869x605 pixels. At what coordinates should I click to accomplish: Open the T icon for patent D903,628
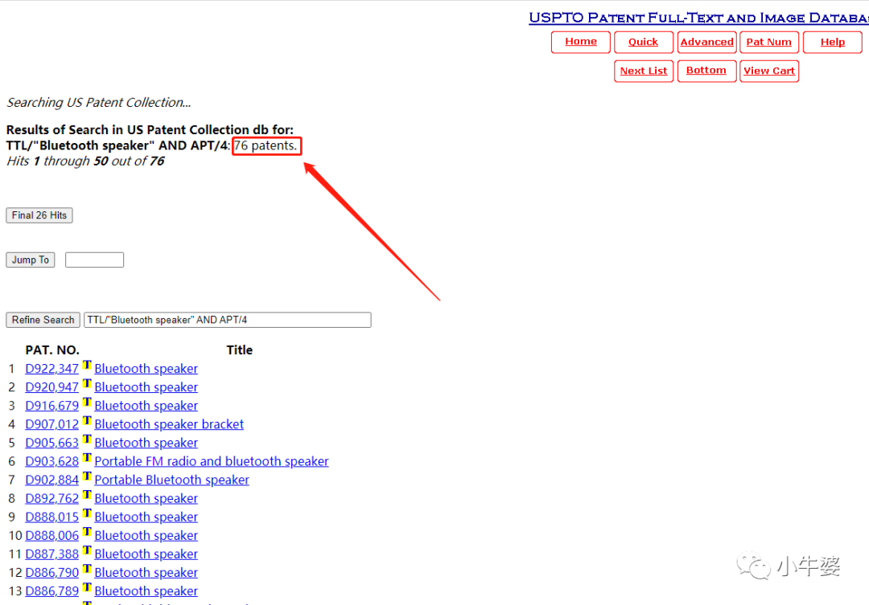[x=87, y=458]
